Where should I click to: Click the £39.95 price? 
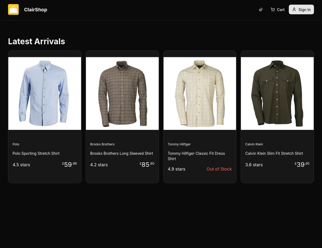pyautogui.click(x=302, y=164)
